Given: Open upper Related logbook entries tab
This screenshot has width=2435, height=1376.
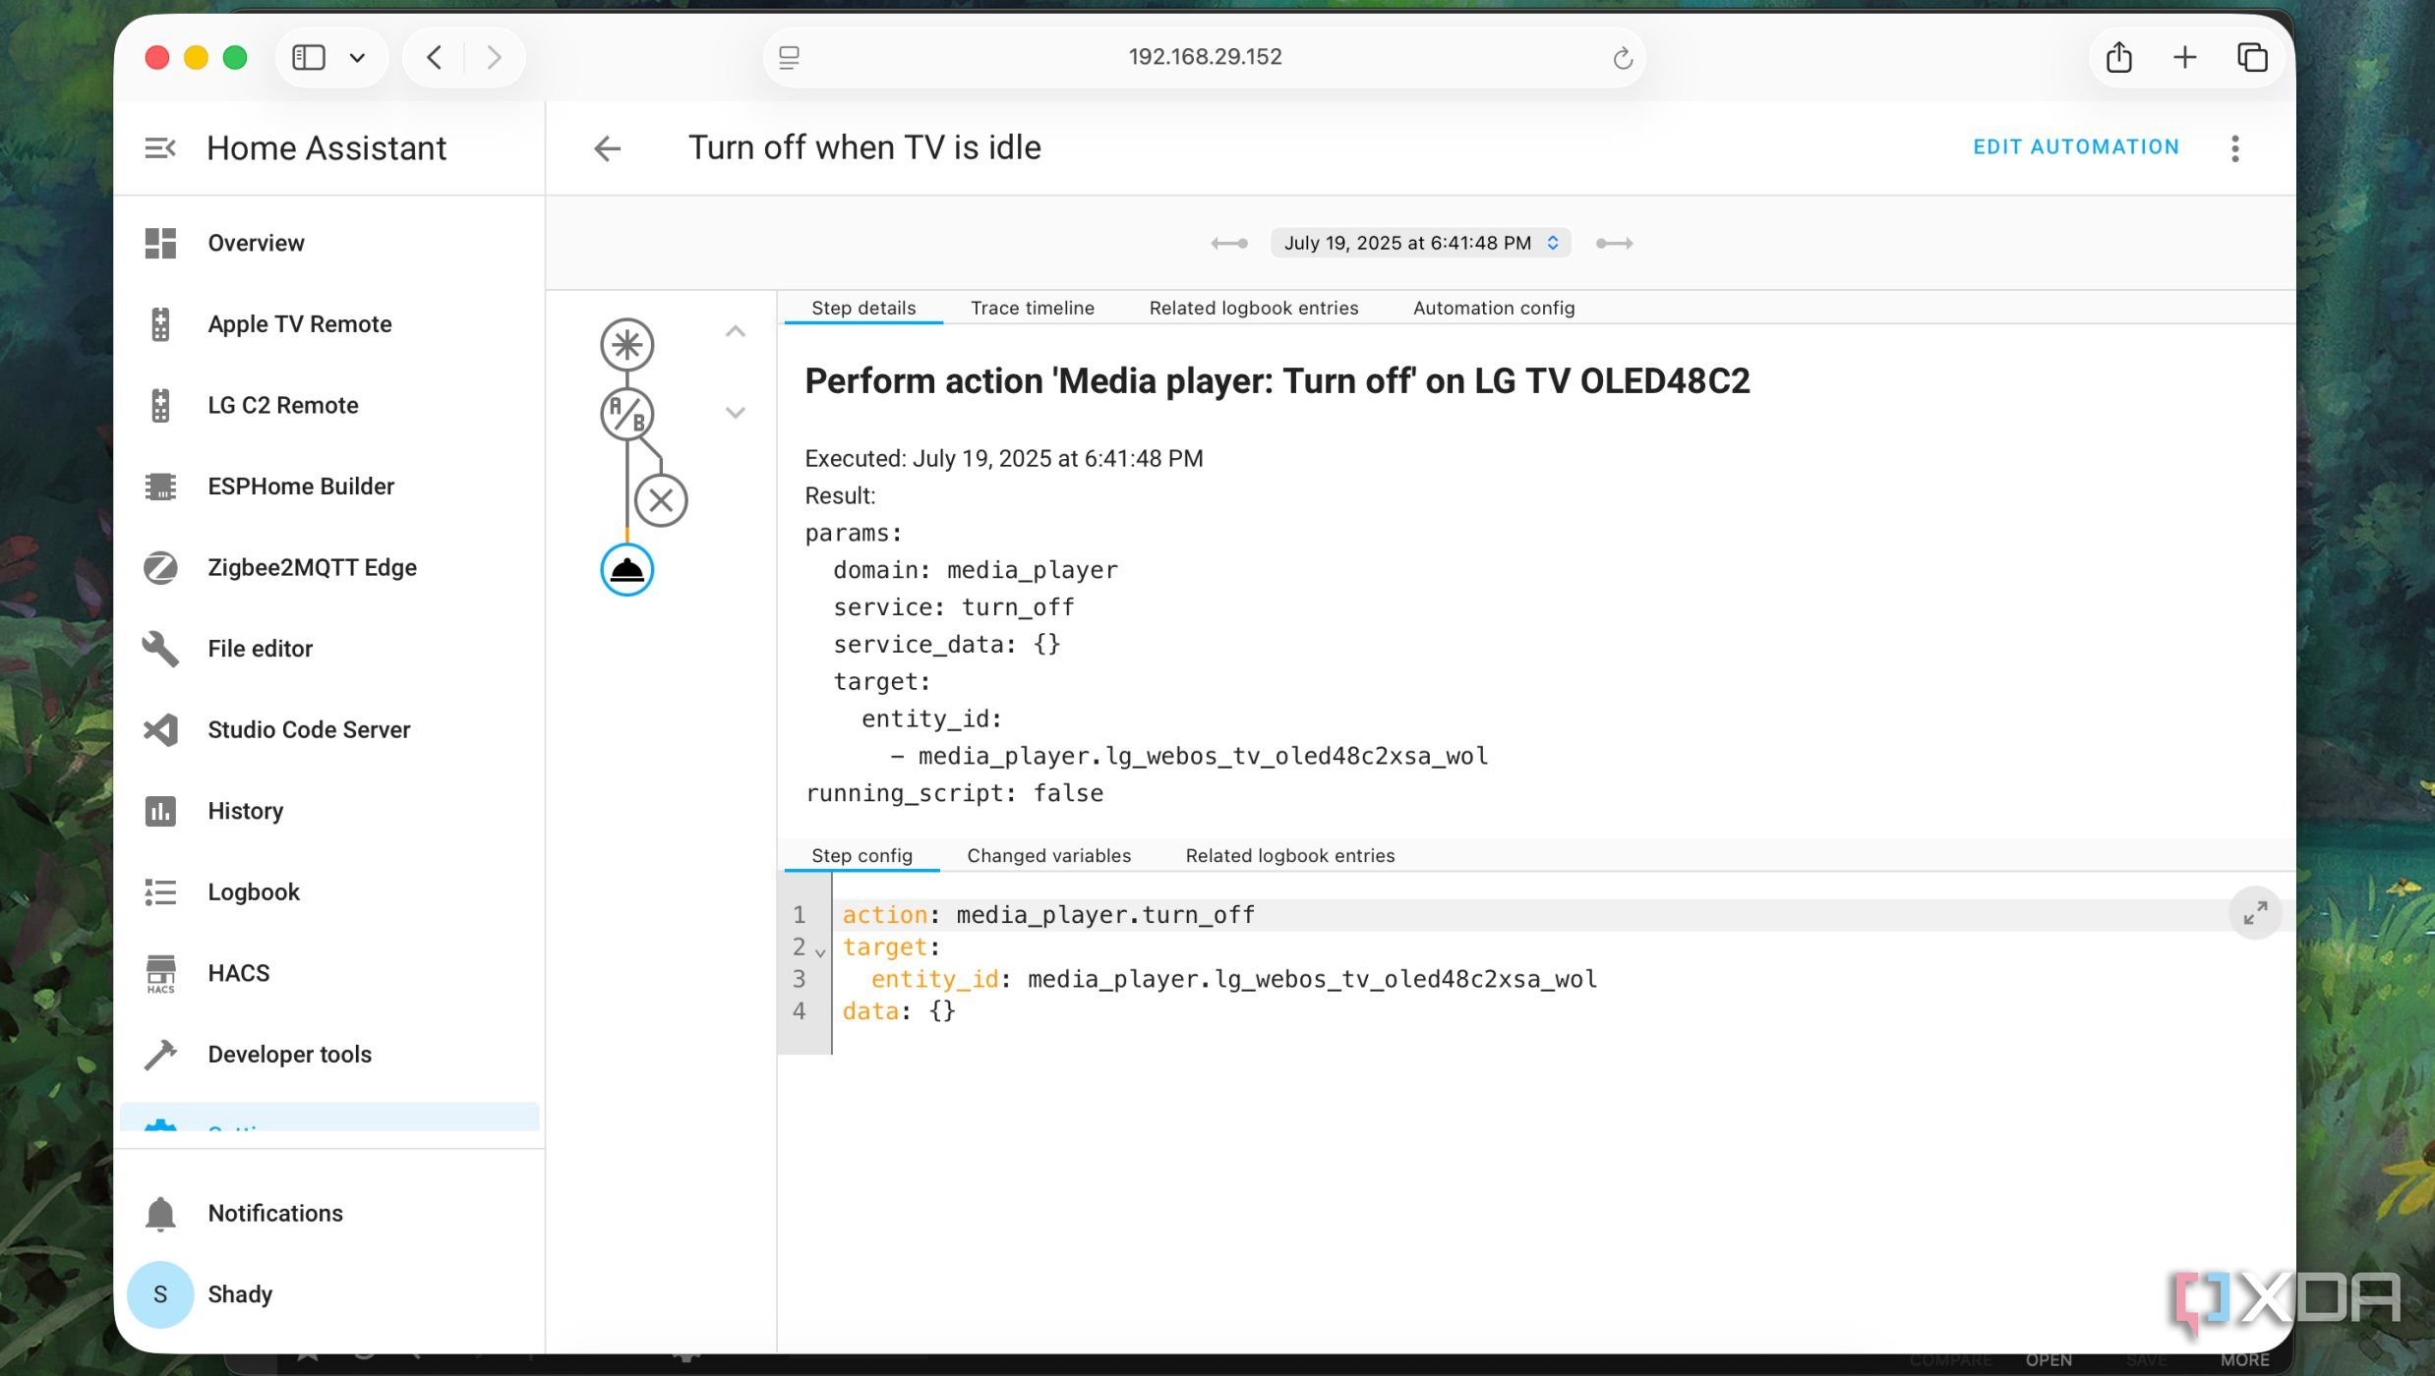Looking at the screenshot, I should pyautogui.click(x=1254, y=308).
